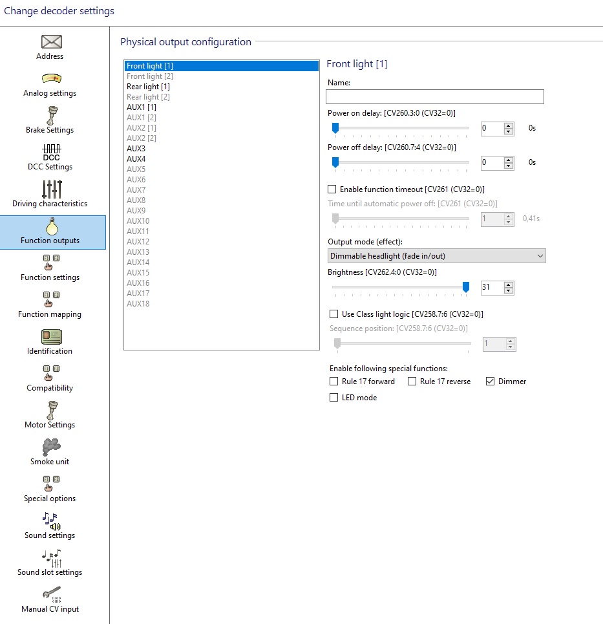The width and height of the screenshot is (603, 624).
Task: Click the Name input field
Action: pos(435,97)
